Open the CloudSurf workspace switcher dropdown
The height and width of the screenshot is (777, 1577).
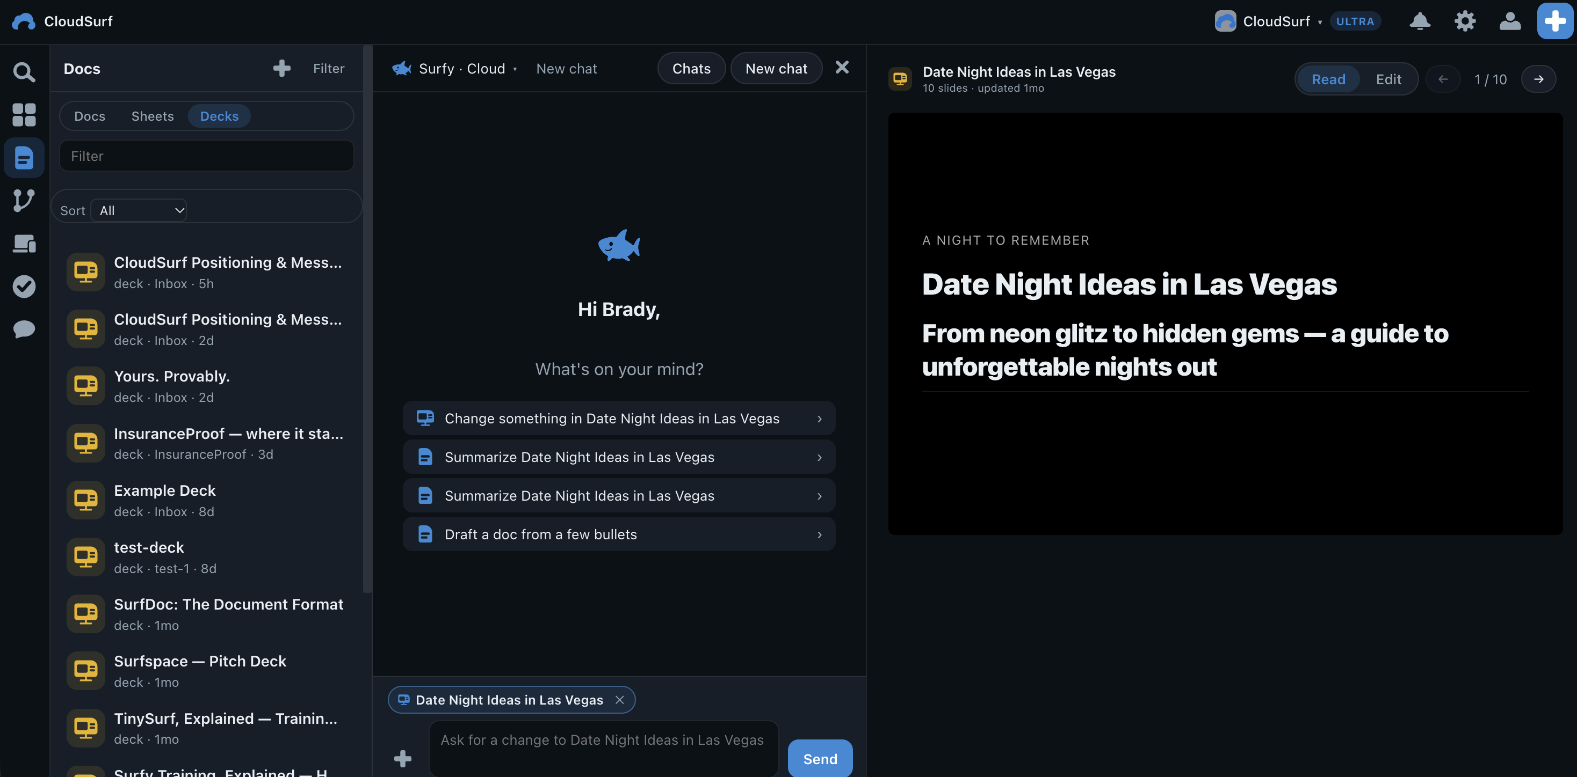[1268, 21]
